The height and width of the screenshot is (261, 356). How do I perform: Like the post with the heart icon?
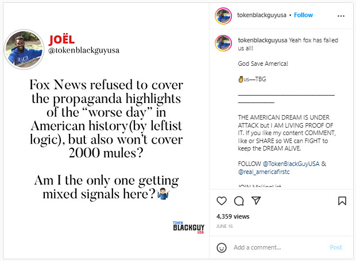pos(222,201)
